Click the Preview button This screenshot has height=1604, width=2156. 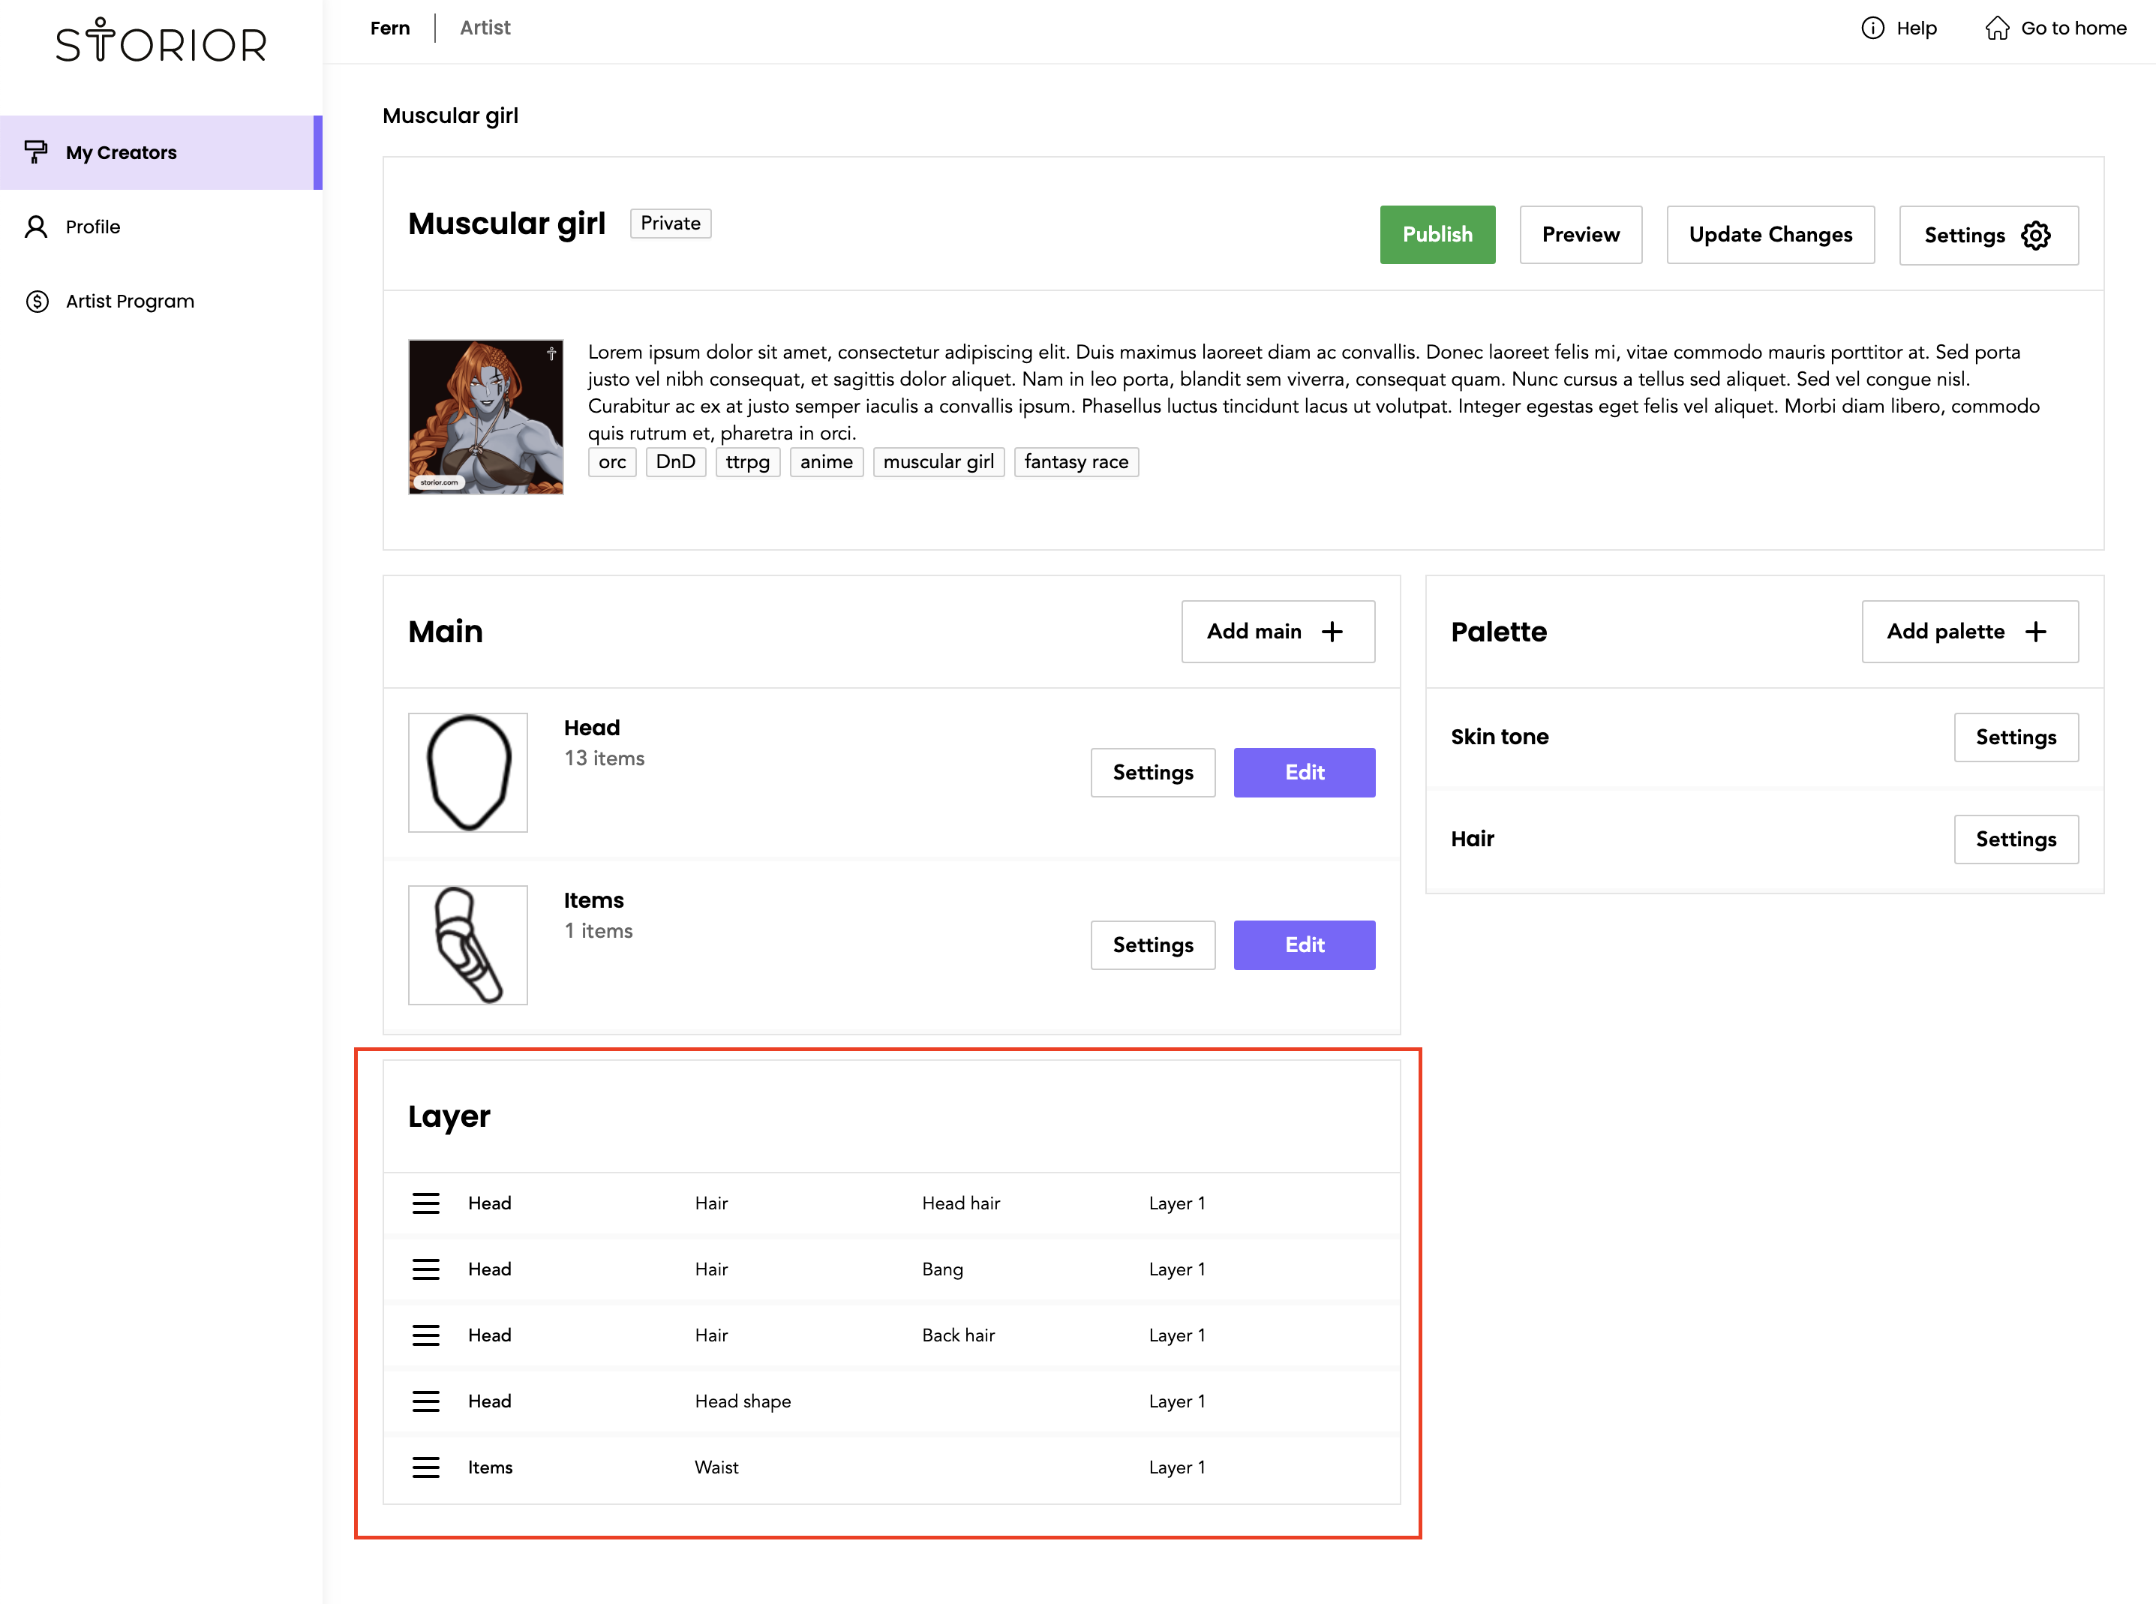coord(1579,235)
